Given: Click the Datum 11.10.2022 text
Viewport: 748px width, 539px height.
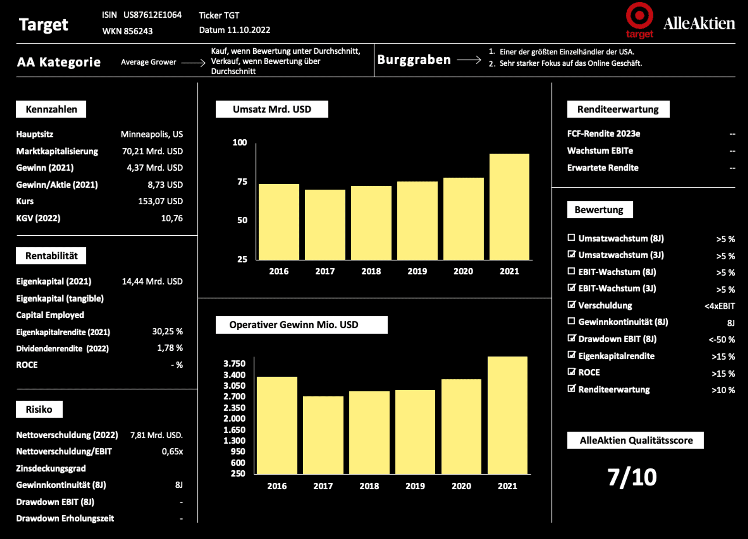Looking at the screenshot, I should point(235,30).
